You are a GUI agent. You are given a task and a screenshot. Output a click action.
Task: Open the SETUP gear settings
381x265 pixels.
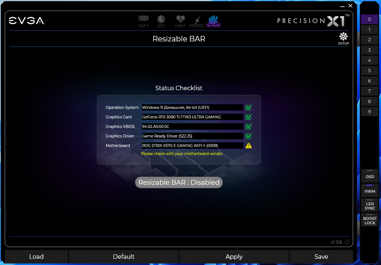(343, 38)
